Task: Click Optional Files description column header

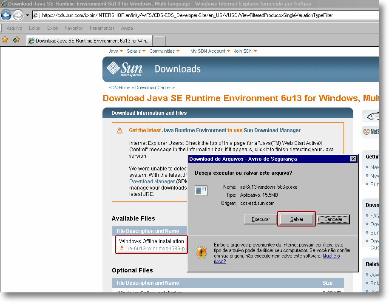Action: tap(148, 283)
